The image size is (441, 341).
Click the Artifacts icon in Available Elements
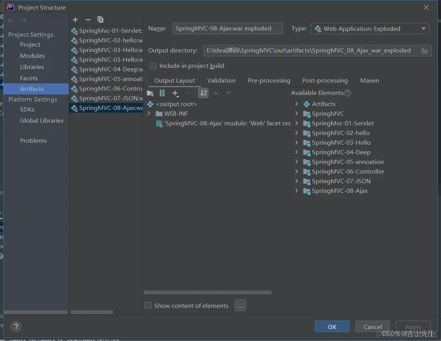tap(307, 104)
